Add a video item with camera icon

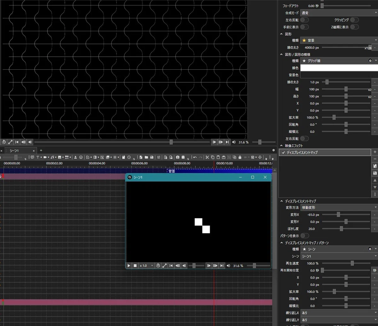click(x=45, y=157)
